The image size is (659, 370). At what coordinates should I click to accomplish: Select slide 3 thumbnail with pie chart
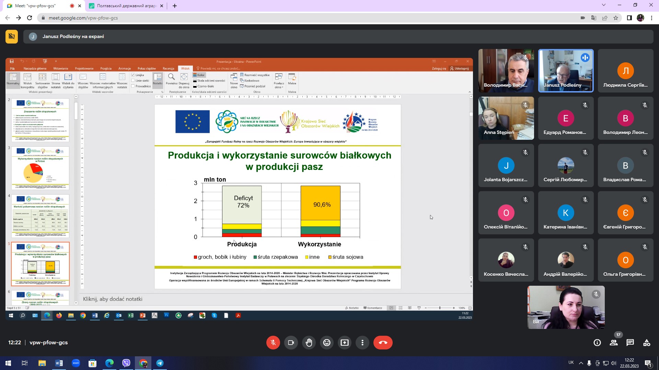(41, 168)
